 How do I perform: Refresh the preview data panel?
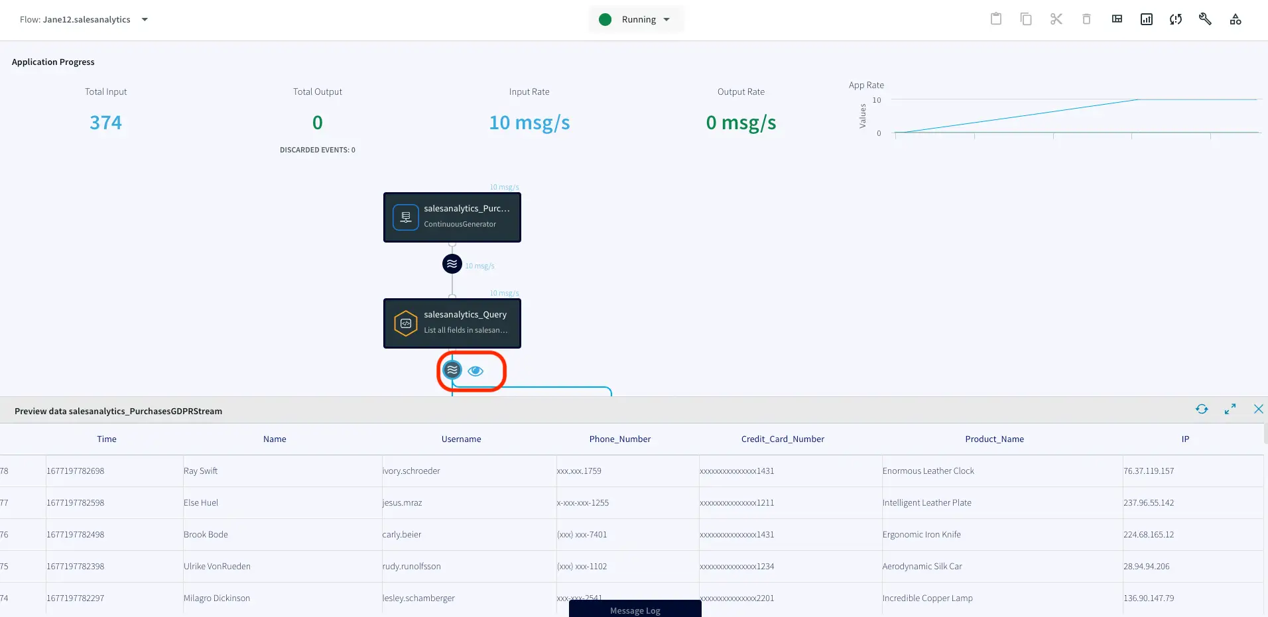(x=1201, y=410)
